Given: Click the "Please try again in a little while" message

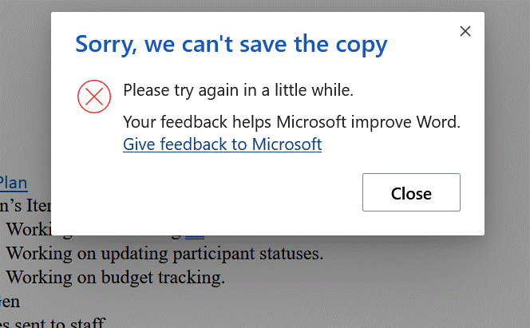Looking at the screenshot, I should [x=238, y=90].
